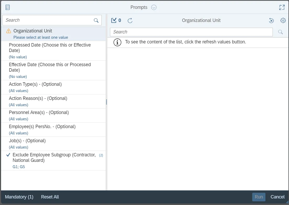Click the fullscreen expand icon

click(282, 7)
